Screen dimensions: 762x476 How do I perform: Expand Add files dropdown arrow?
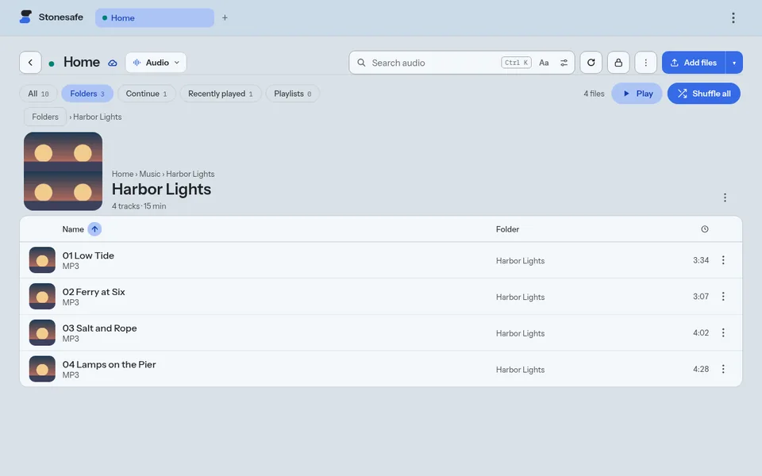[733, 63]
